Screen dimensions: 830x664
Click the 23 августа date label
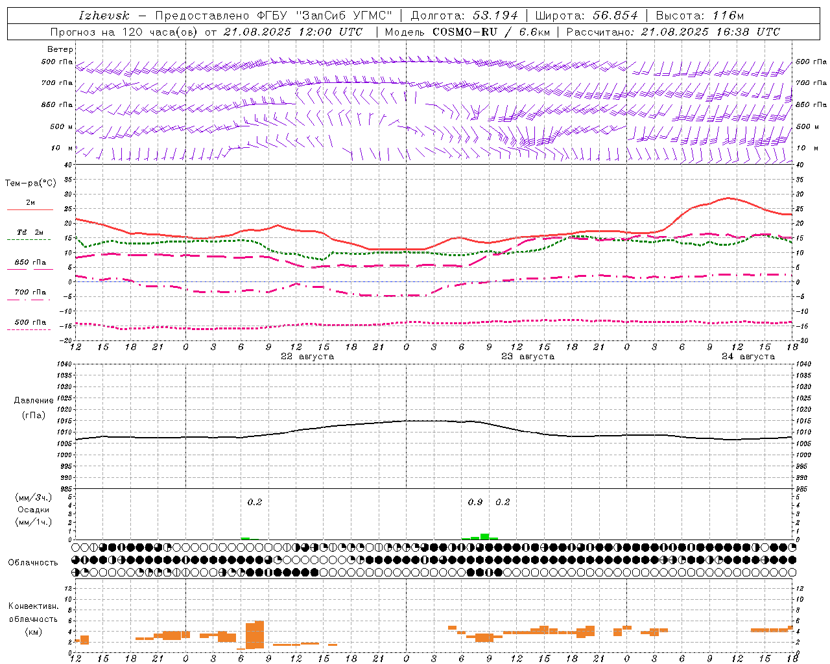[527, 357]
